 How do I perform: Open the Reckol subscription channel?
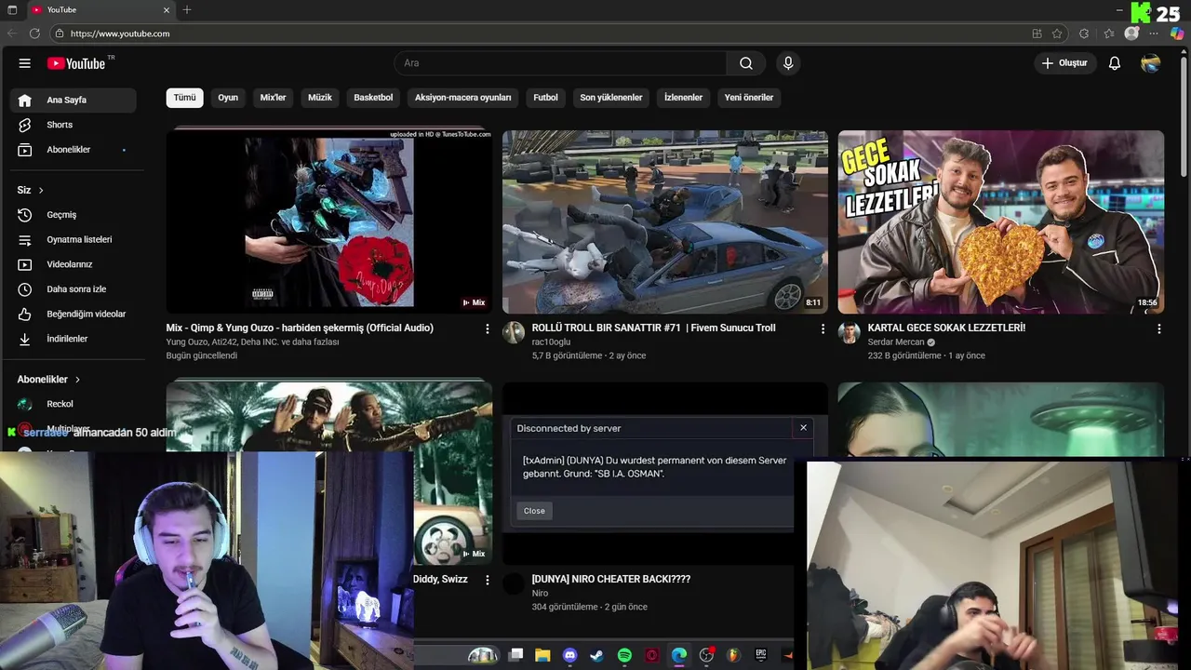(x=74, y=404)
